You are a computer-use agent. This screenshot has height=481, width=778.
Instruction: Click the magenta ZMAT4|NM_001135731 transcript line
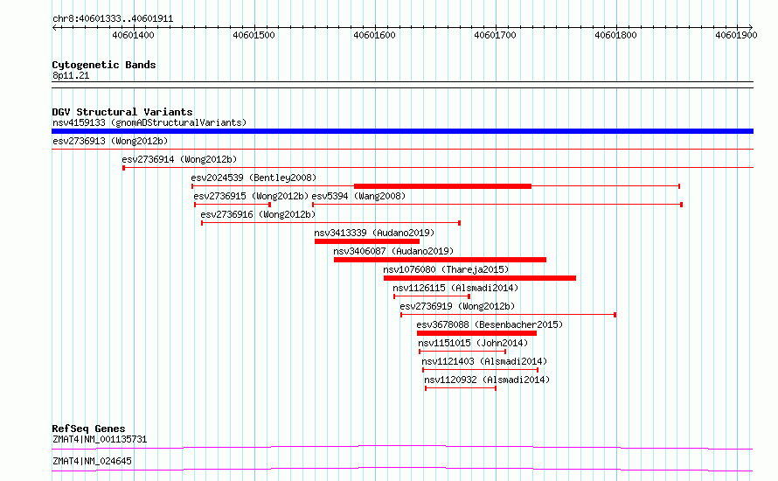point(402,447)
